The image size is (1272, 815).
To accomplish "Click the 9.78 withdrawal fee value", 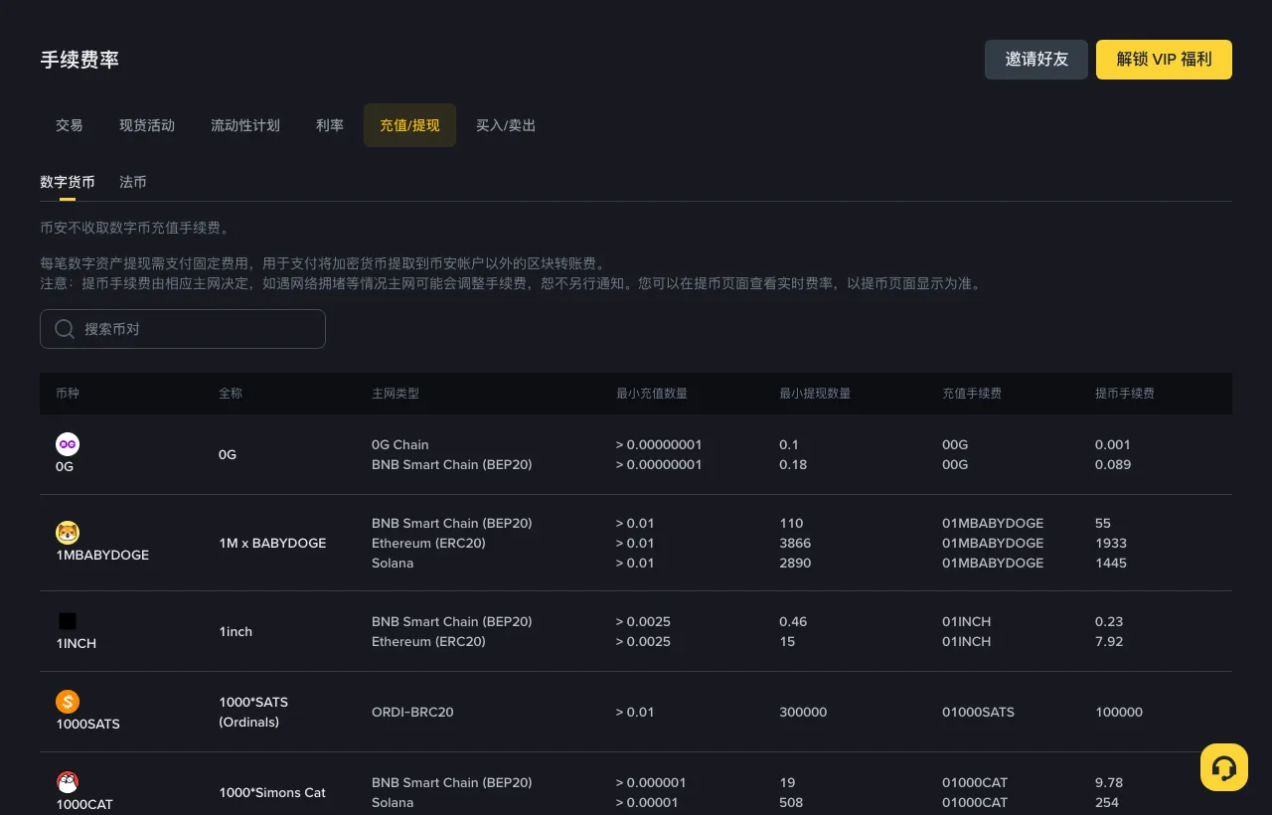I will pyautogui.click(x=1109, y=782).
